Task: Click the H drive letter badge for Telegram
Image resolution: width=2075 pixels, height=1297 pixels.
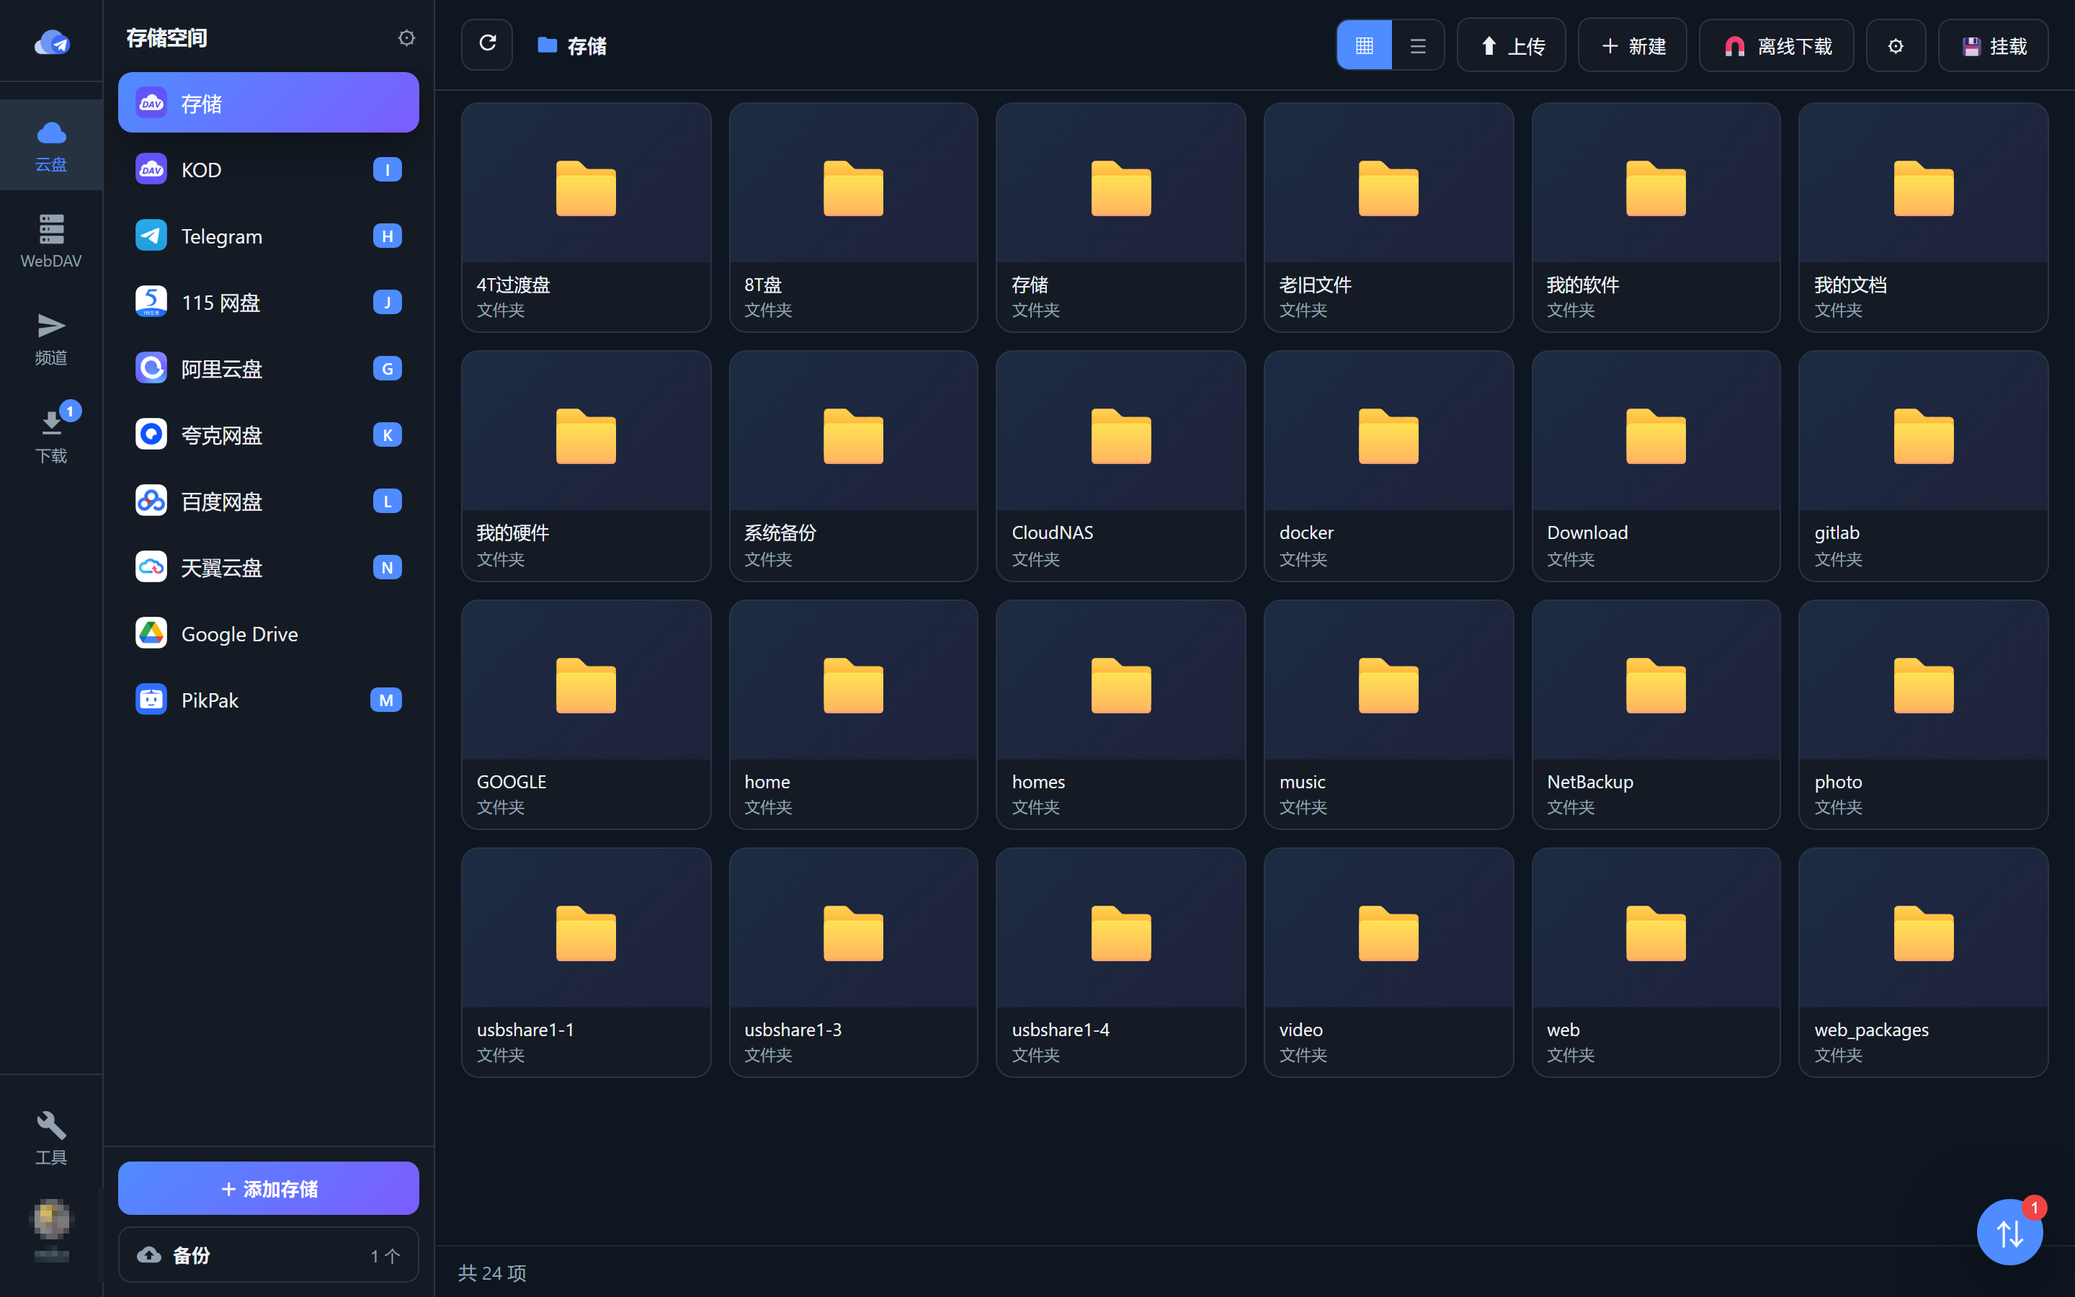Action: tap(388, 236)
